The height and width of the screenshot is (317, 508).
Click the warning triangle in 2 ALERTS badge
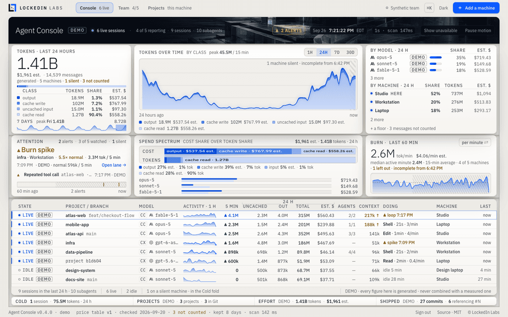(277, 31)
